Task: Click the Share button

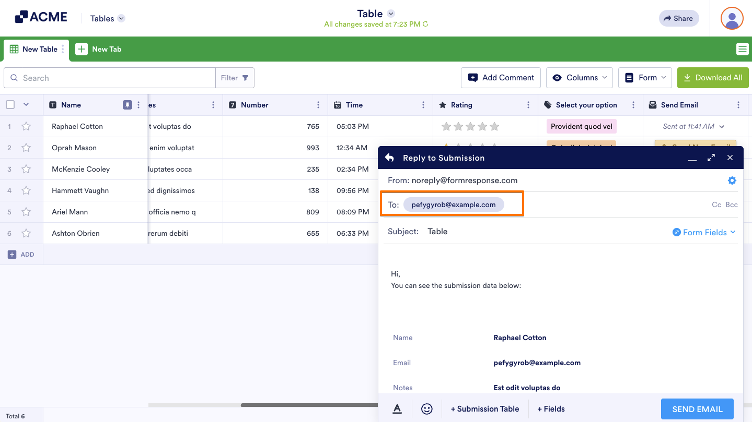Action: [x=679, y=18]
